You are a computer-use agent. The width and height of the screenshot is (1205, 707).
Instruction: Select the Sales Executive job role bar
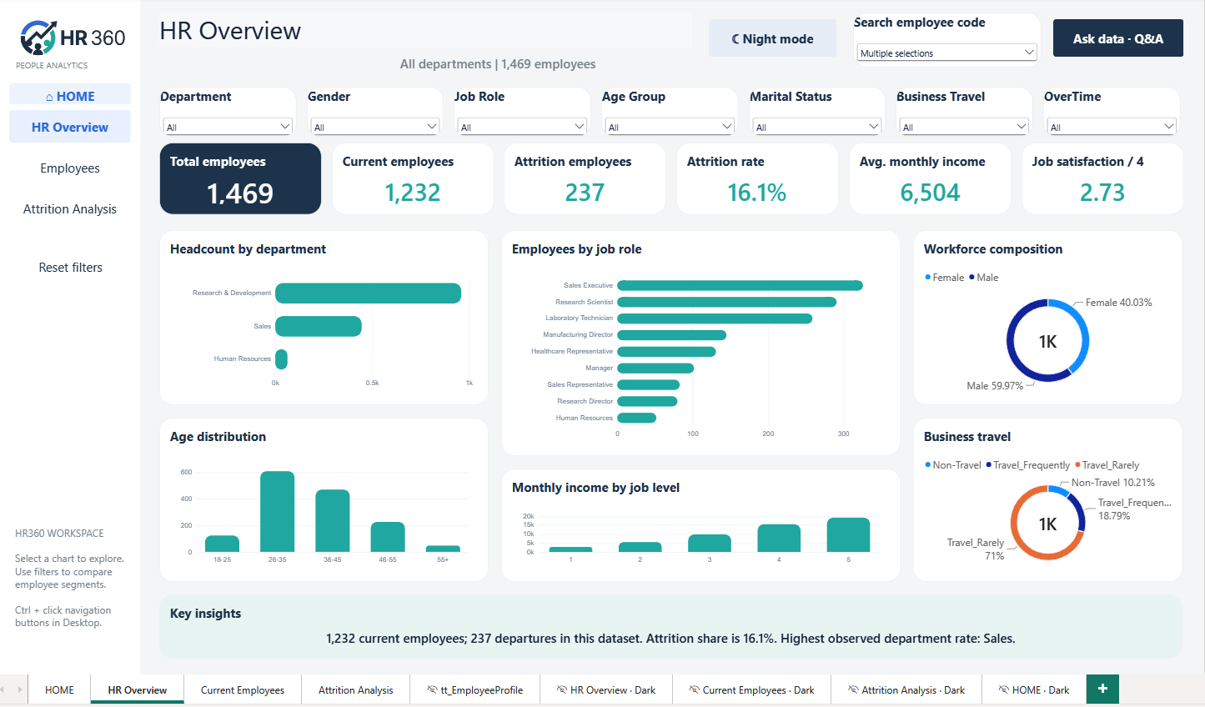click(740, 285)
